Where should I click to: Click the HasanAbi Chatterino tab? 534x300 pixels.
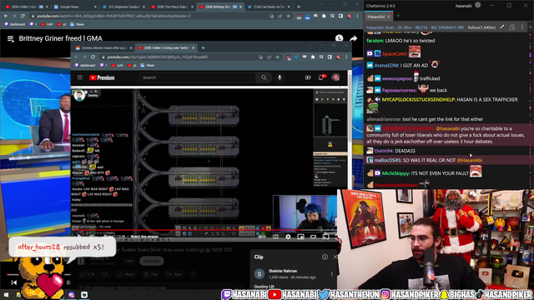coord(376,17)
